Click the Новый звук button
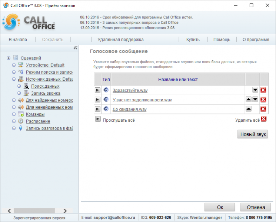276x222 pixels. click(x=253, y=134)
